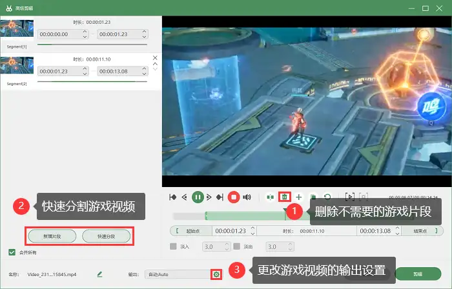Increase the start time below the timeline
Viewport: 452px width, 289px height.
coord(253,228)
